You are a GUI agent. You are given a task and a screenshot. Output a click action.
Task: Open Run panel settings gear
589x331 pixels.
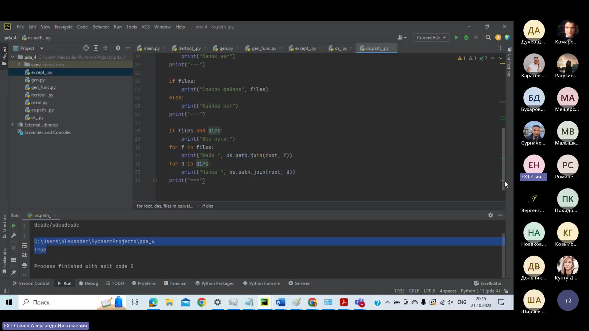(491, 215)
